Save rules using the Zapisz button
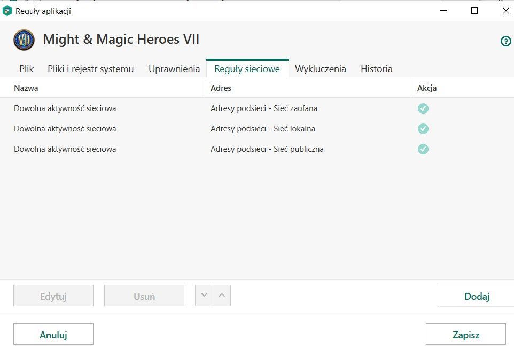Viewport: 514px width, 349px height. point(465,334)
